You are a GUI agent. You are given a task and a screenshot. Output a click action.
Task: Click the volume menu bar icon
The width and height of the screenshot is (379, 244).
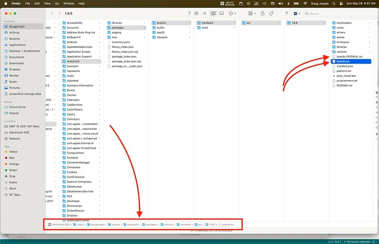280,3
